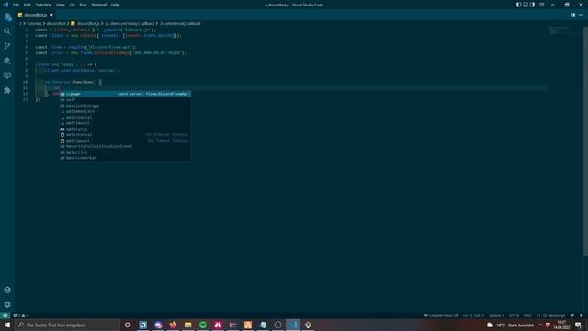Open the Remote Explorer view
This screenshot has width=588, height=331.
[x=7, y=75]
